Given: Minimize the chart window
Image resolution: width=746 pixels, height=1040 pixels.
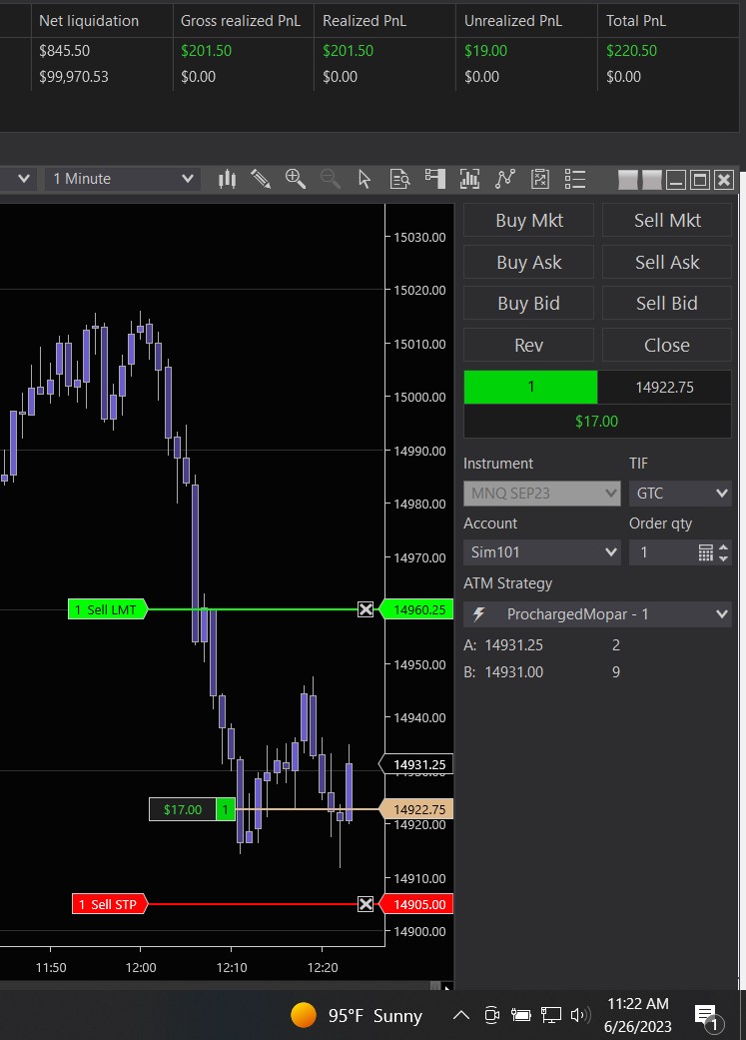Looking at the screenshot, I should coord(676,180).
